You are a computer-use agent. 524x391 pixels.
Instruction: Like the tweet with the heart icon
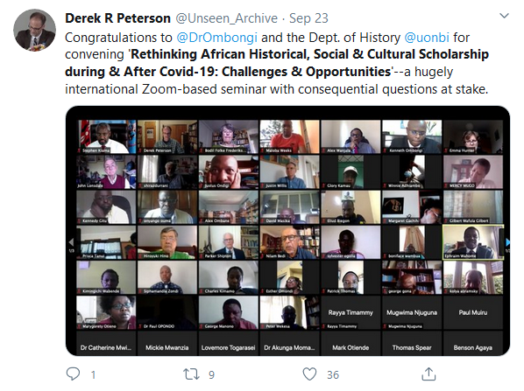tap(309, 374)
